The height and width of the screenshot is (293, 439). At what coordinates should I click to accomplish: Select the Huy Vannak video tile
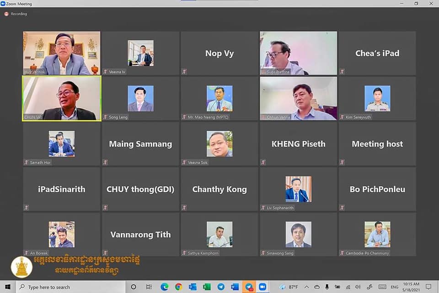(62, 53)
